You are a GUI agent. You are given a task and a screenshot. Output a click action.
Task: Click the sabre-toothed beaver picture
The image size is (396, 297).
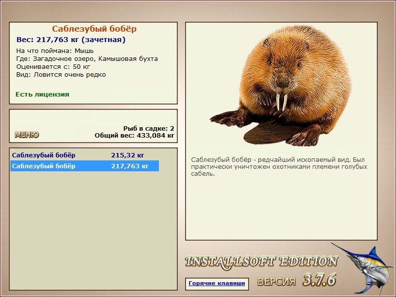tap(281, 86)
